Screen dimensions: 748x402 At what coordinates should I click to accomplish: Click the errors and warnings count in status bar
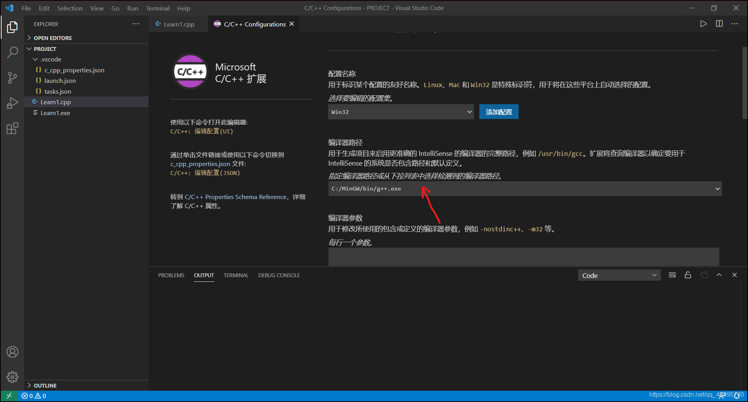34,396
